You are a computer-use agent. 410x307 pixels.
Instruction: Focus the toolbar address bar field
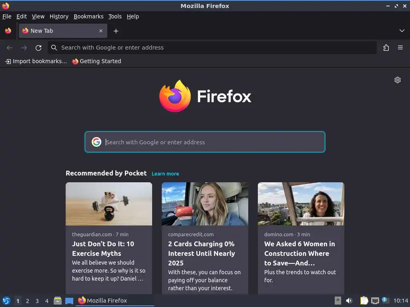[x=212, y=48]
